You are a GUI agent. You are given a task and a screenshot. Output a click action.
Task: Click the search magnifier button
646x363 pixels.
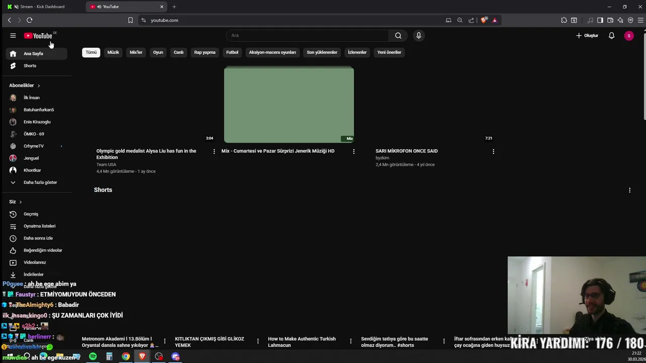pos(398,35)
